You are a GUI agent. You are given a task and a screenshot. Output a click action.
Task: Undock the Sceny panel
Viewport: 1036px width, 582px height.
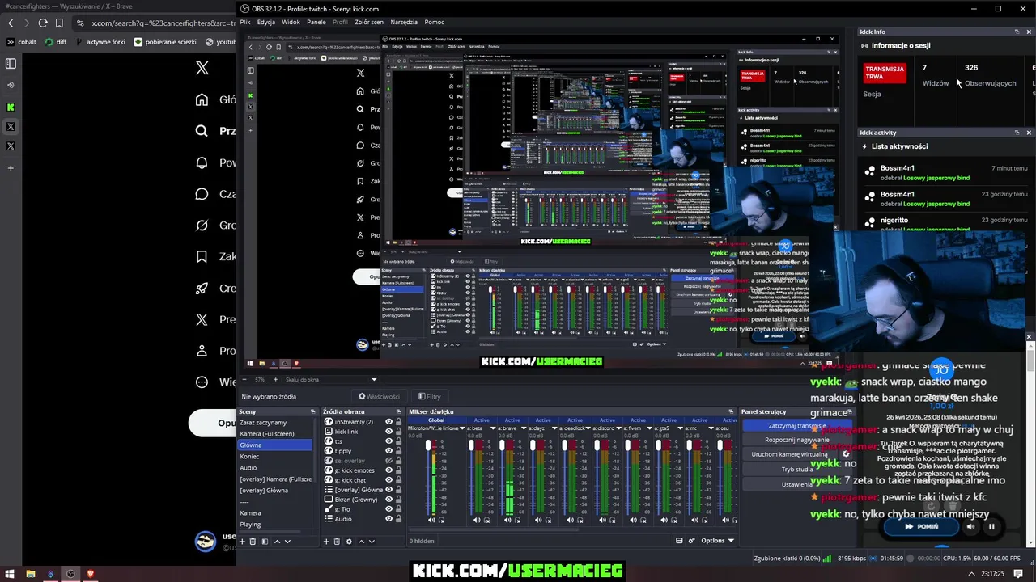(x=313, y=411)
